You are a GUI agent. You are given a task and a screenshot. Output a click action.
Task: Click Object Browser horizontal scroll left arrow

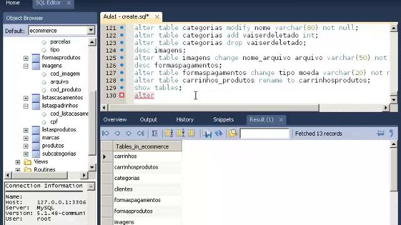point(8,175)
